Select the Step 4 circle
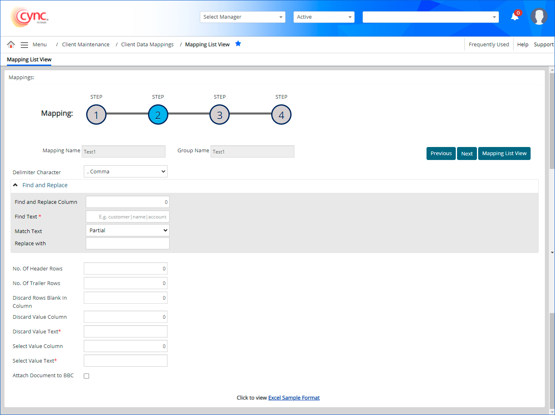 (x=281, y=115)
